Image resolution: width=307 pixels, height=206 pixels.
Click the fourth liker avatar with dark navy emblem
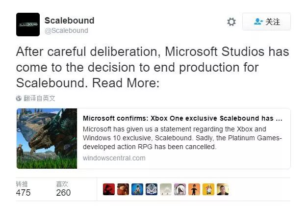click(152, 189)
